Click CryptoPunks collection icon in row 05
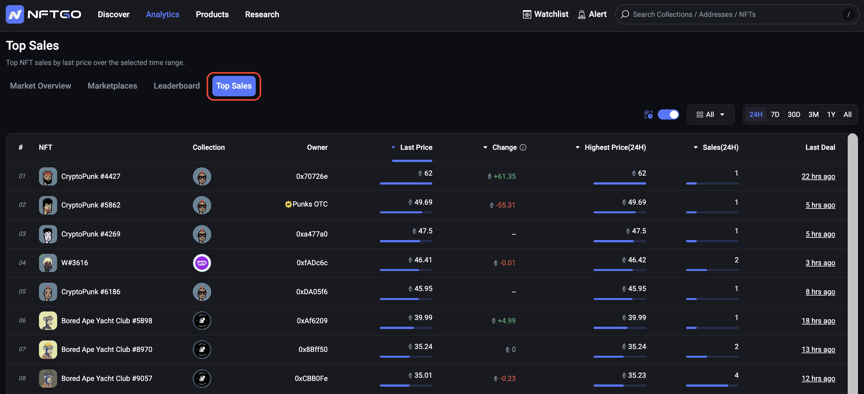Screen dimensions: 864x394 202,292
